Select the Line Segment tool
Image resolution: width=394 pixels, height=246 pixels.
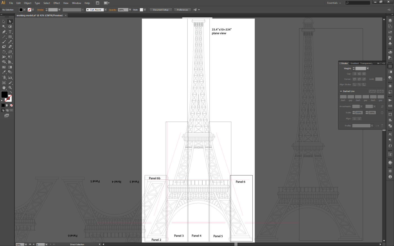4,37
